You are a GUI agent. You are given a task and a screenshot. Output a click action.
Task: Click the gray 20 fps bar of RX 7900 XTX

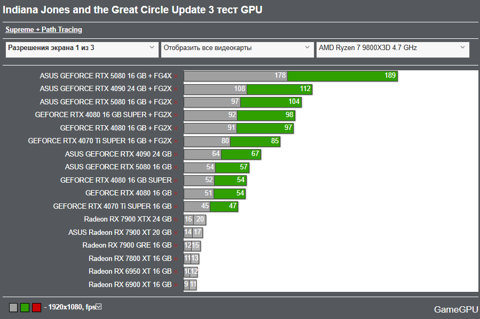[x=200, y=219]
